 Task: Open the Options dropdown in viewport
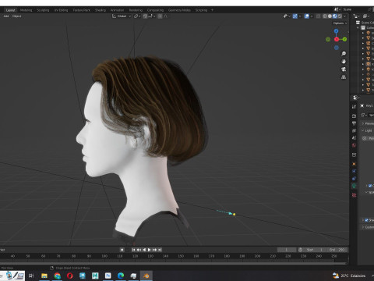[x=340, y=23]
